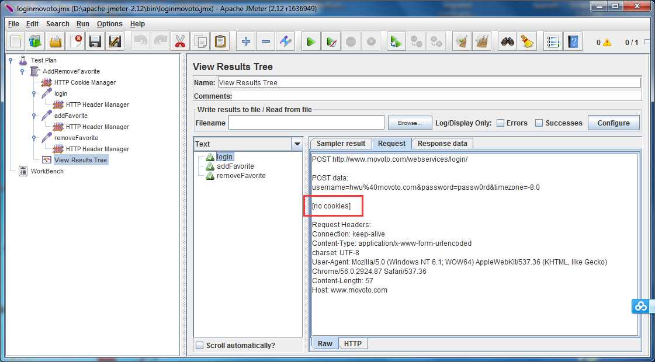Image resolution: width=655 pixels, height=362 pixels.
Task: Enable Scroll automatically checkbox
Action: coord(200,345)
